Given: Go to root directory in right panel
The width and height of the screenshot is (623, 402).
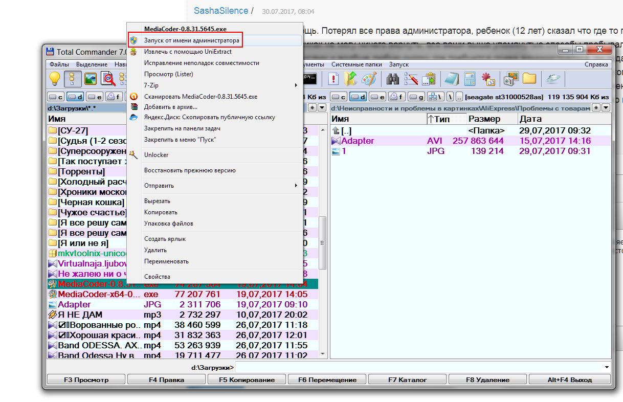Looking at the screenshot, I should [450, 97].
